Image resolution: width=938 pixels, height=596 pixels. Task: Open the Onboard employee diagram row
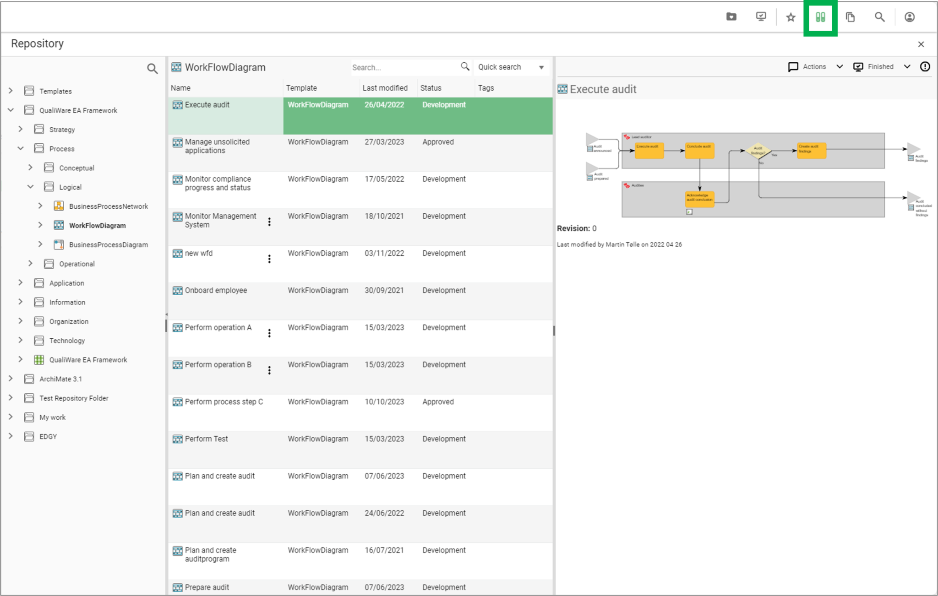pos(216,290)
